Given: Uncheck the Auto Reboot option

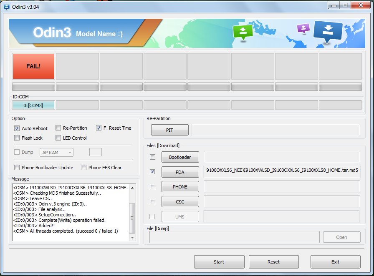Looking at the screenshot, I should (x=17, y=128).
